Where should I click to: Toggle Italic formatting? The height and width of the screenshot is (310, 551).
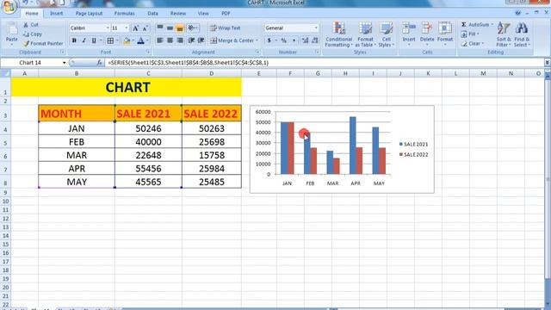84,40
